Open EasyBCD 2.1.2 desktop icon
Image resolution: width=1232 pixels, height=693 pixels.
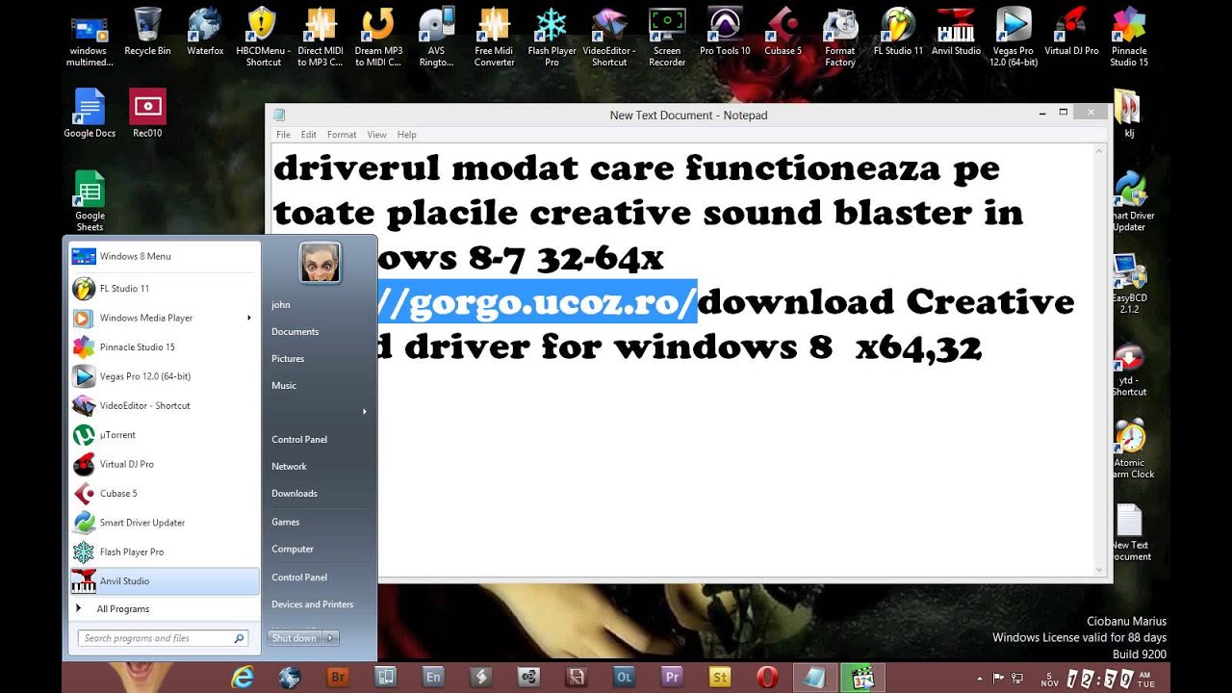pyautogui.click(x=1129, y=285)
